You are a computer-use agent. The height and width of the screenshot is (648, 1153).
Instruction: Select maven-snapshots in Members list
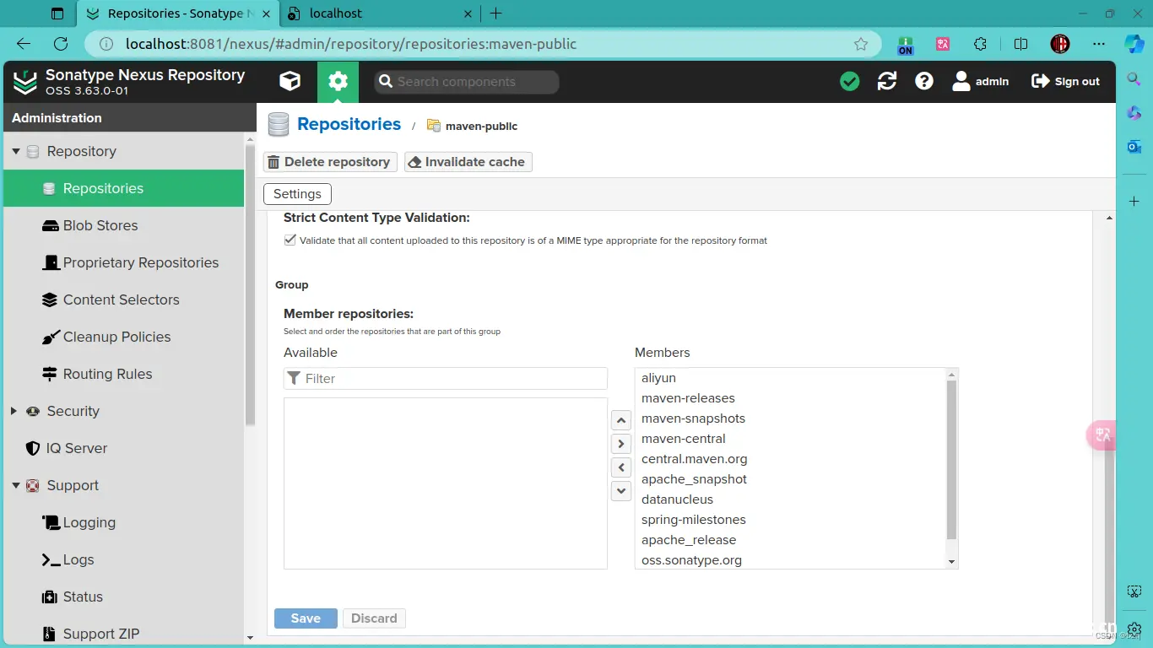(x=790, y=418)
